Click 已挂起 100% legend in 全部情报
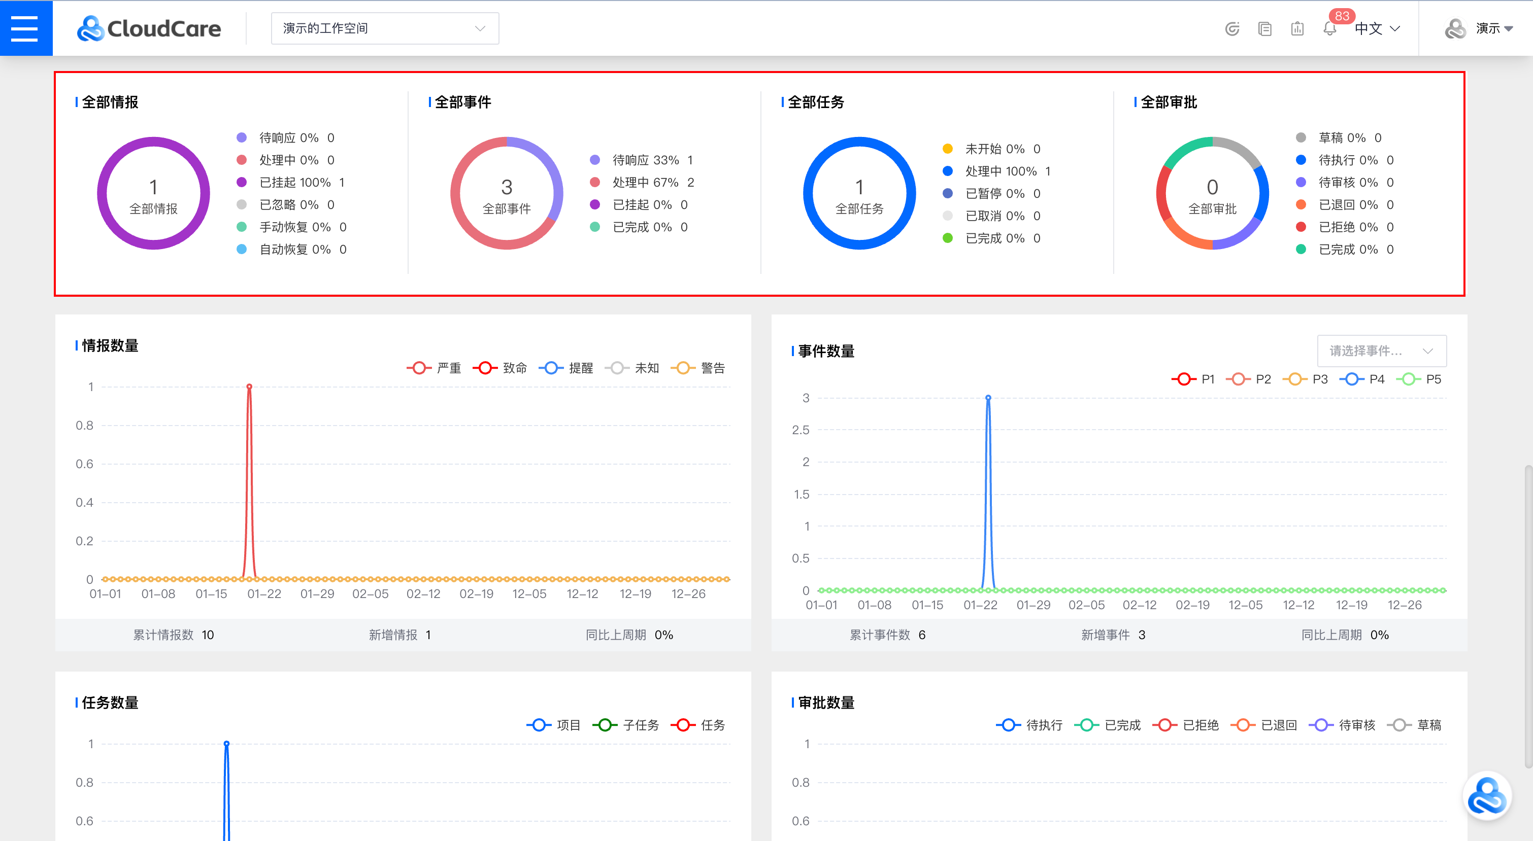1533x841 pixels. 291,183
